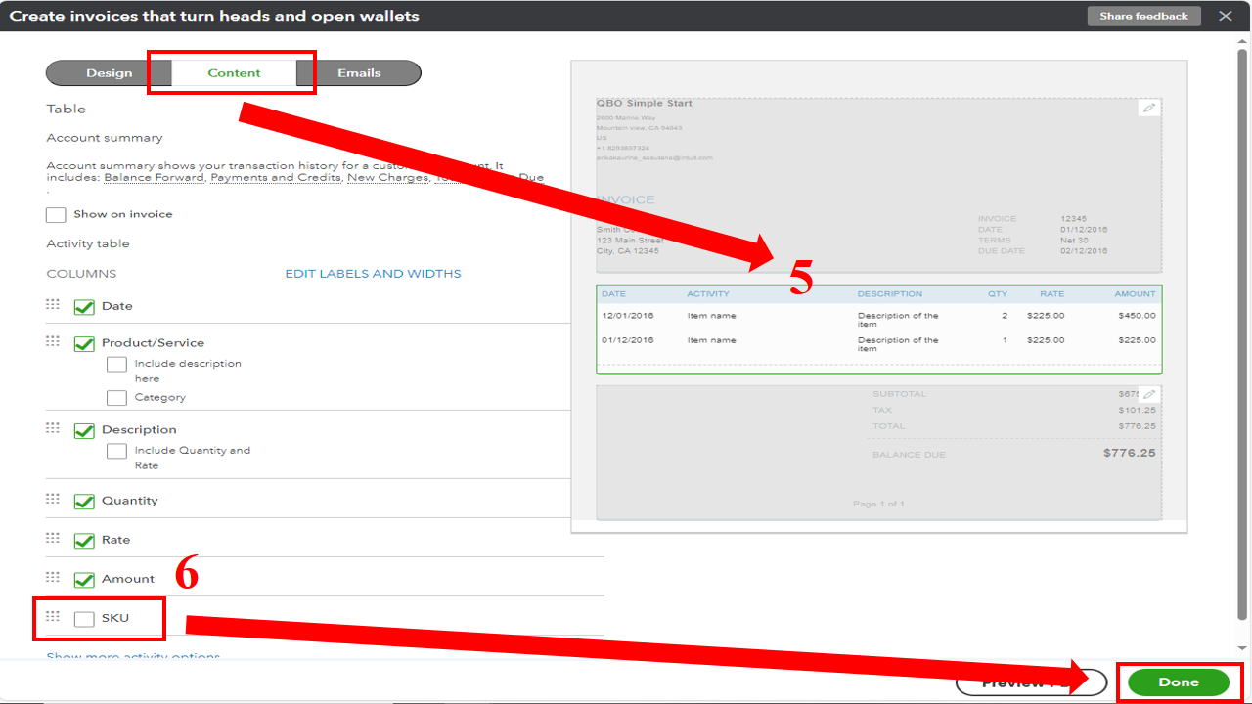This screenshot has width=1252, height=704.
Task: Enable Include description here under Product/Service
Action: tap(116, 364)
